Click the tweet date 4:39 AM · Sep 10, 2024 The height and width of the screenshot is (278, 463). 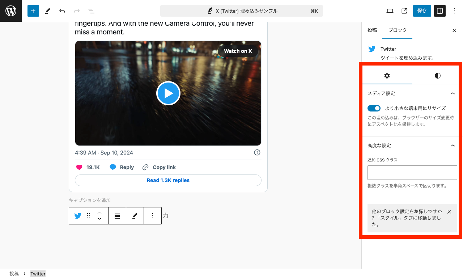tap(104, 153)
